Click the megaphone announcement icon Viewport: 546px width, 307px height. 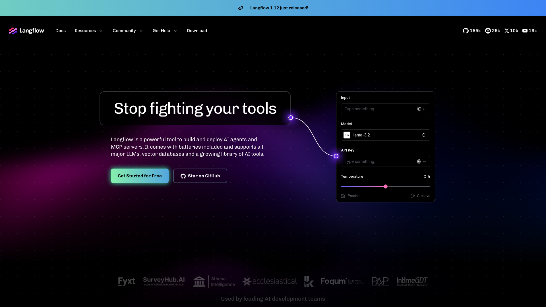(x=241, y=8)
